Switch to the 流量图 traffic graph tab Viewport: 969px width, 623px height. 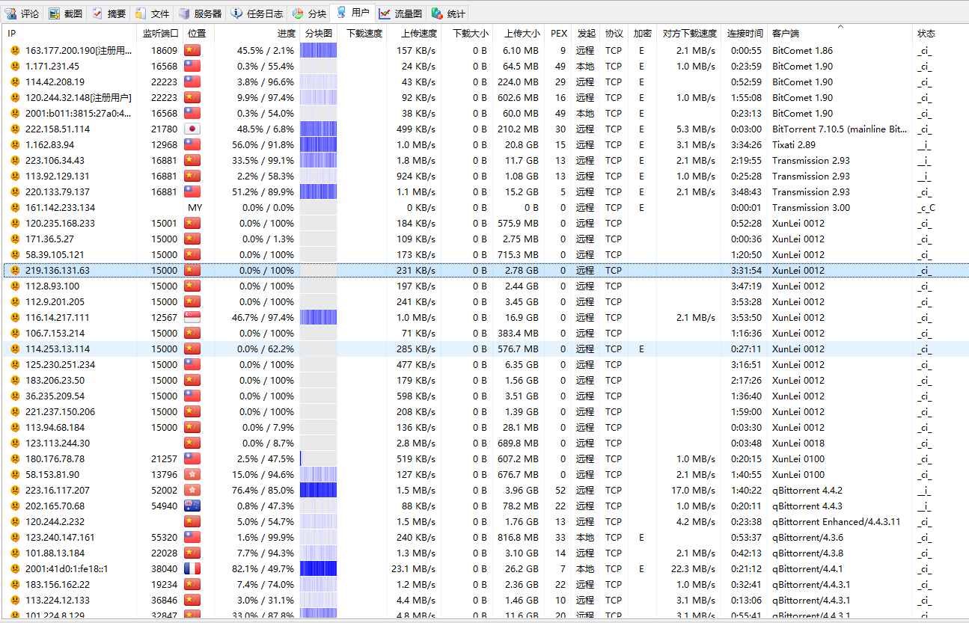(400, 13)
